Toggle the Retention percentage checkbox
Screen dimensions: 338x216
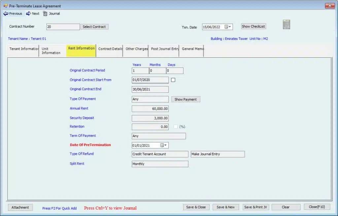click(176, 127)
